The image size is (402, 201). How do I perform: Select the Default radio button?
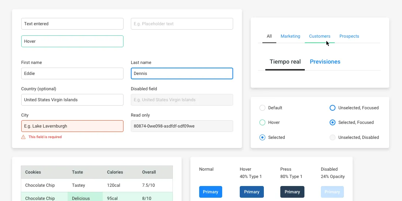[262, 108]
